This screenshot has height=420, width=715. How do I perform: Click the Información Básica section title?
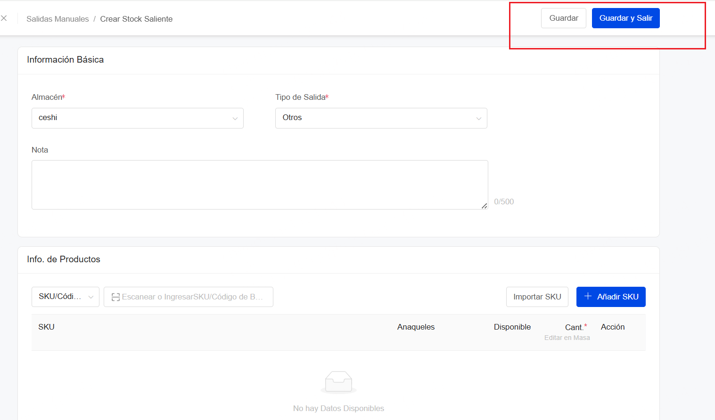tap(66, 60)
